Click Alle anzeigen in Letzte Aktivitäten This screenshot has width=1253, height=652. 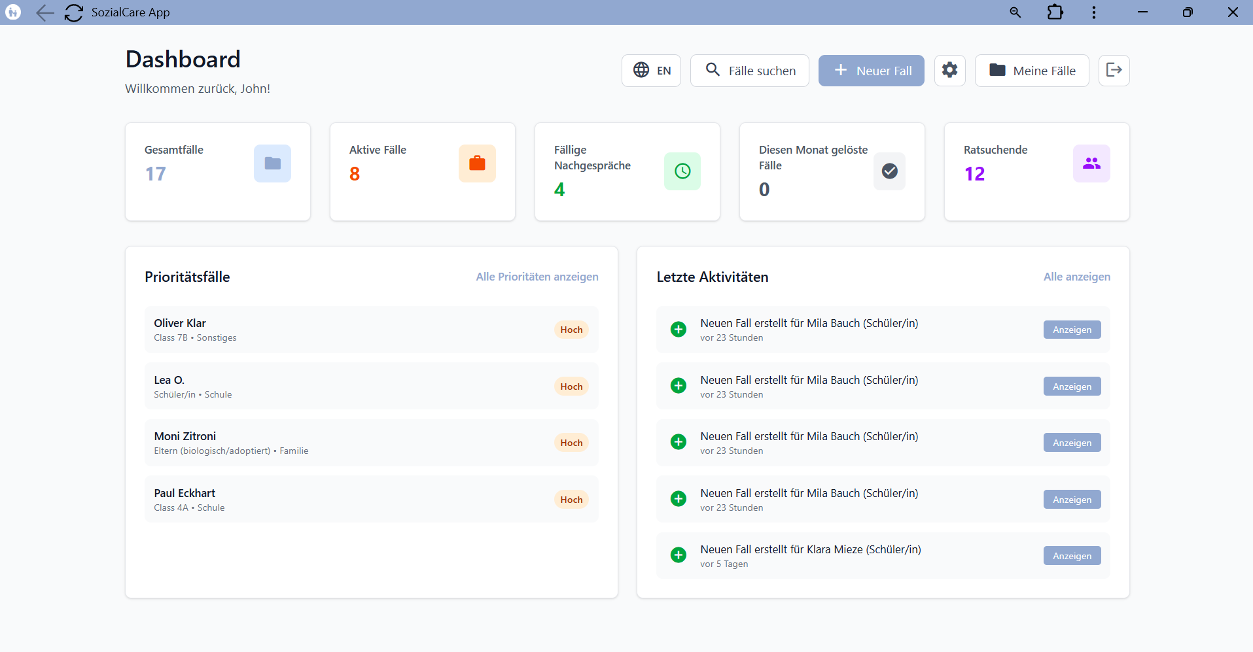[x=1076, y=277]
